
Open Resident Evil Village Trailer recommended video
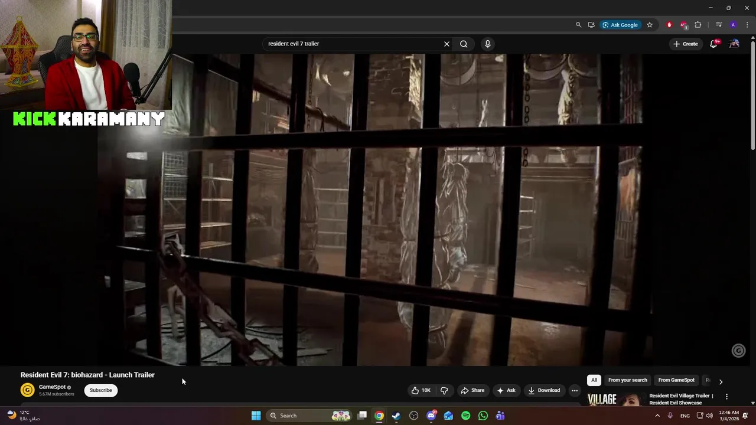[x=681, y=399]
